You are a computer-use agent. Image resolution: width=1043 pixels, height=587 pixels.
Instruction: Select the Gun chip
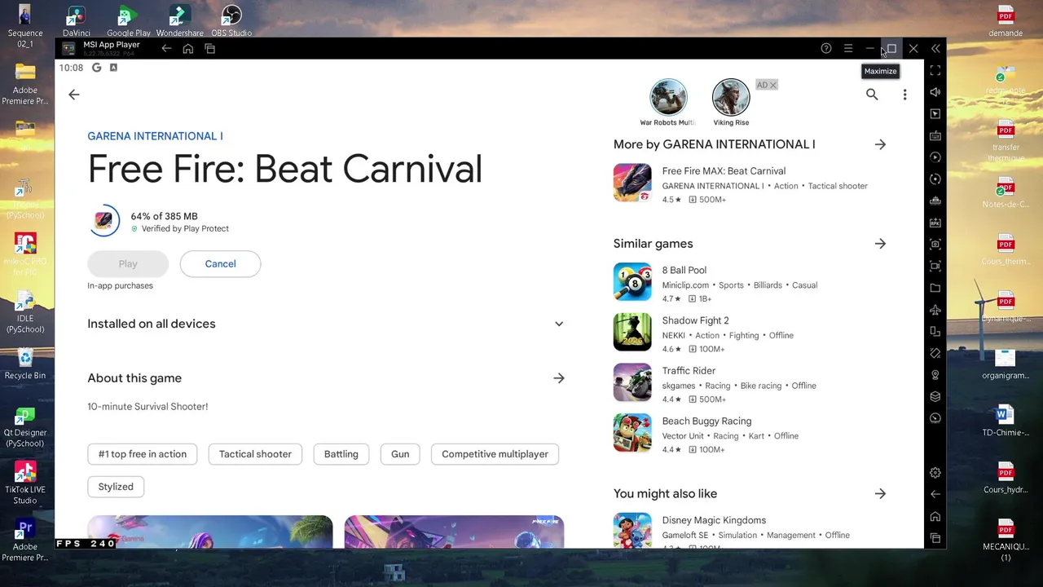click(400, 454)
